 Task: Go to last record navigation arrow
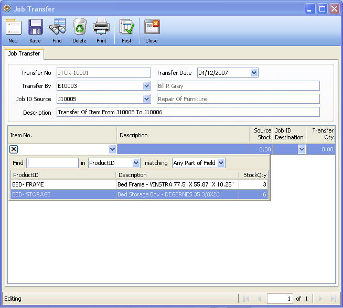[334, 299]
